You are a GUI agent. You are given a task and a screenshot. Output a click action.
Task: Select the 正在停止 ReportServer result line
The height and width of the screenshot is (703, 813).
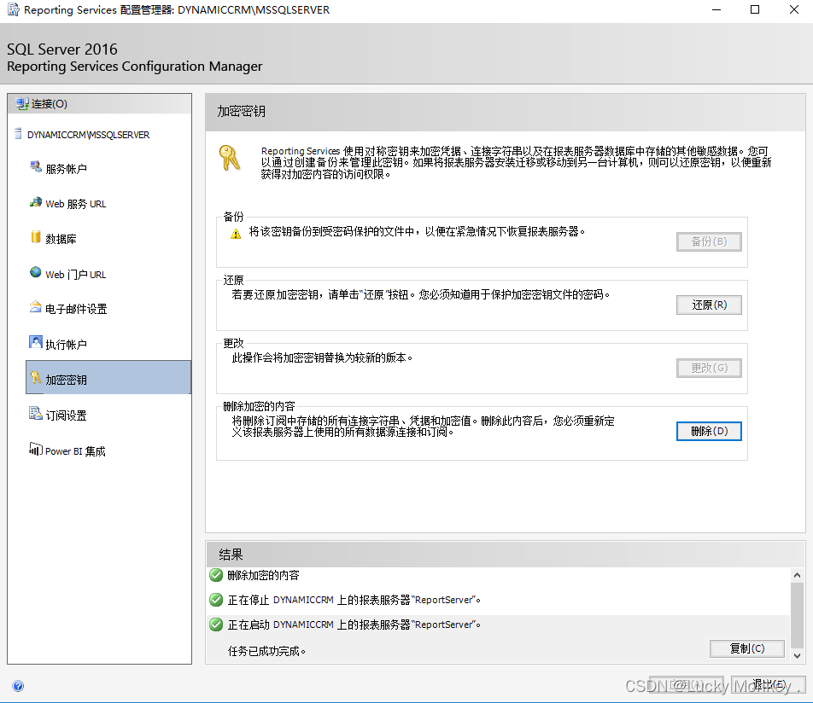(354, 600)
